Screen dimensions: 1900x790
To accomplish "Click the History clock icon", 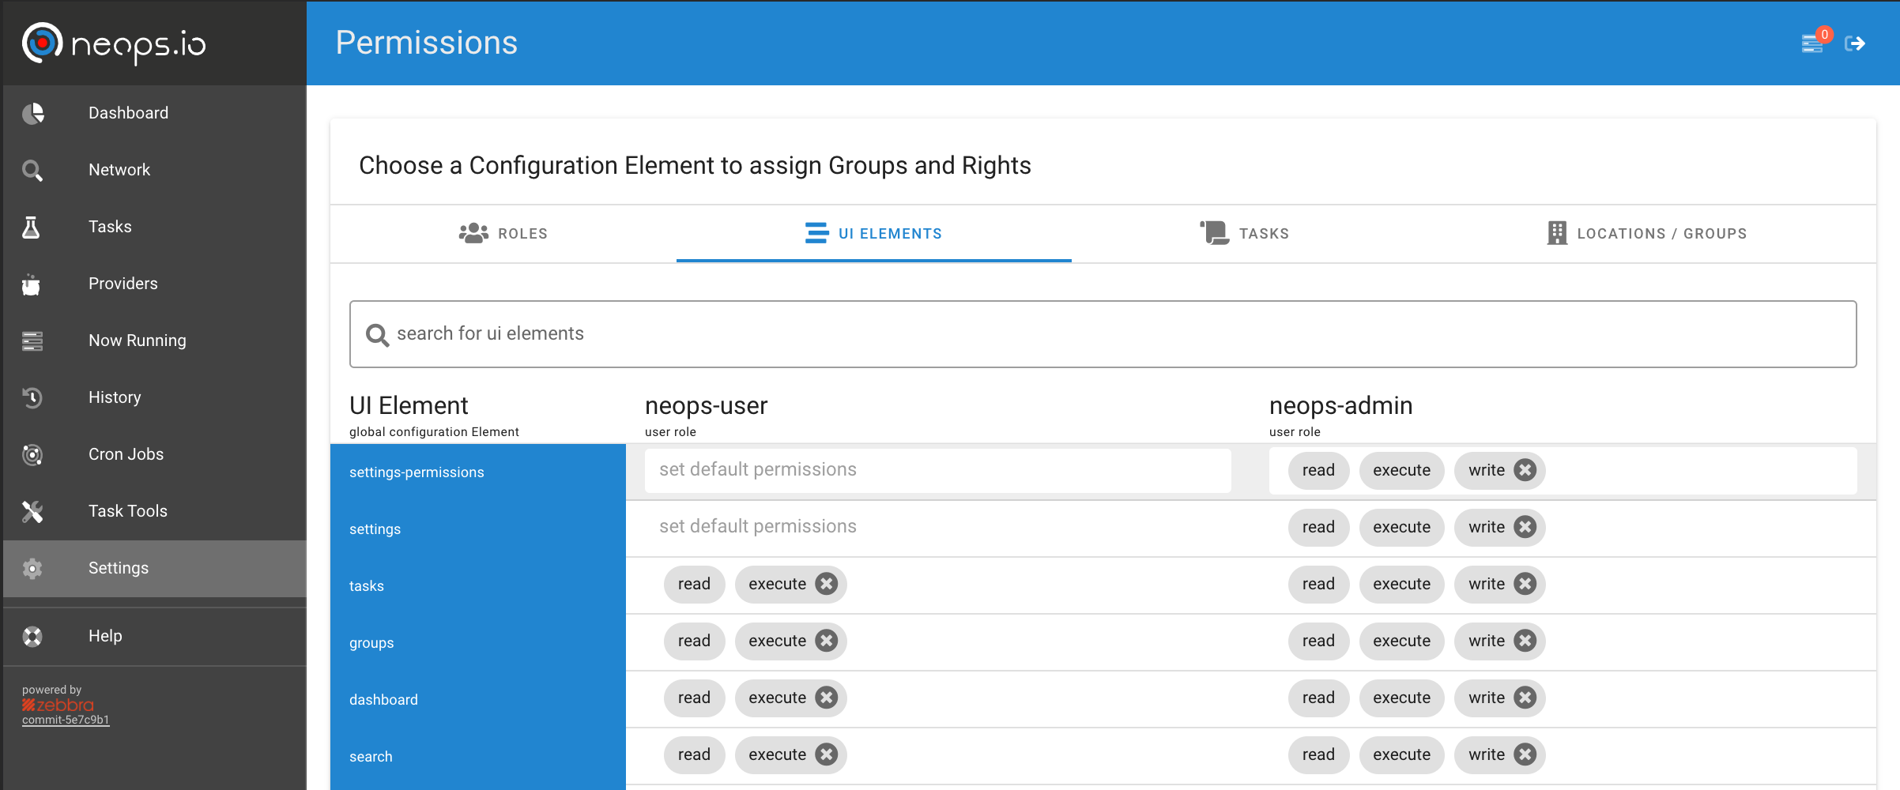I will coord(32,398).
